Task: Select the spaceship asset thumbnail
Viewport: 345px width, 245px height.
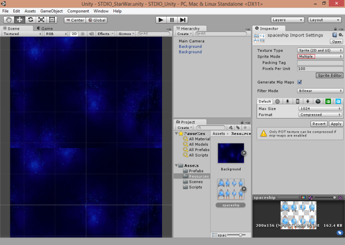Action: click(x=231, y=189)
